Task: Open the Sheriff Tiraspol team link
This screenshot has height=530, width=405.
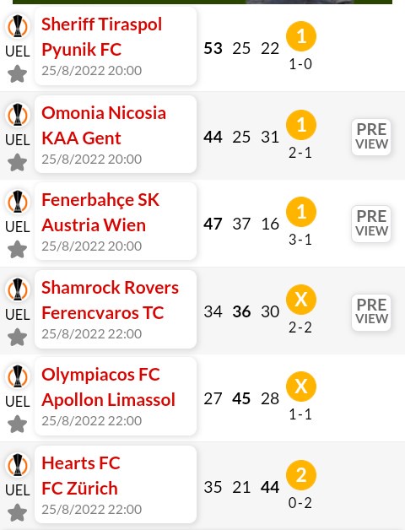Action: [102, 24]
